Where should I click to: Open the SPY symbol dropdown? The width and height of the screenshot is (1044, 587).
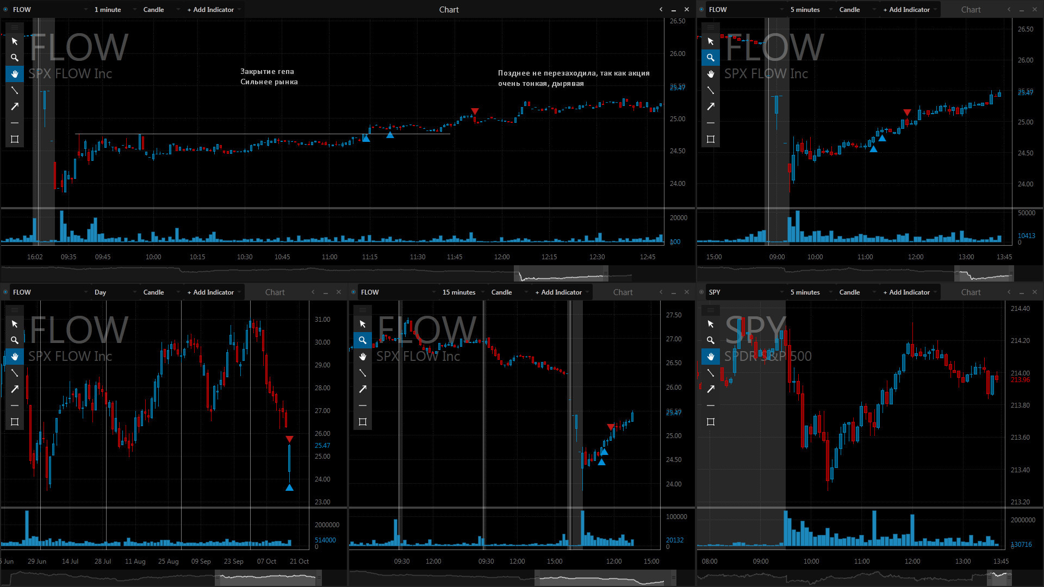coord(746,292)
